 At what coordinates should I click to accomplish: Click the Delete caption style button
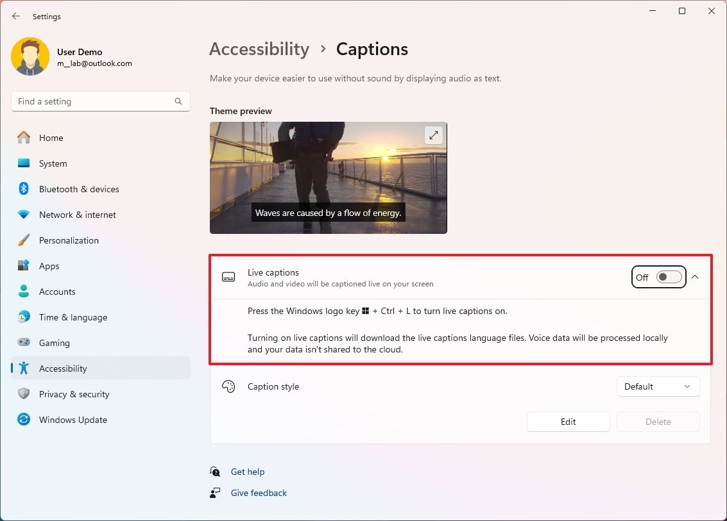click(658, 422)
